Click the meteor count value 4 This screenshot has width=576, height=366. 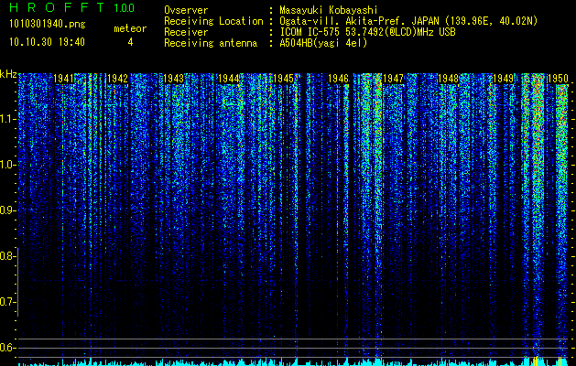pos(130,42)
